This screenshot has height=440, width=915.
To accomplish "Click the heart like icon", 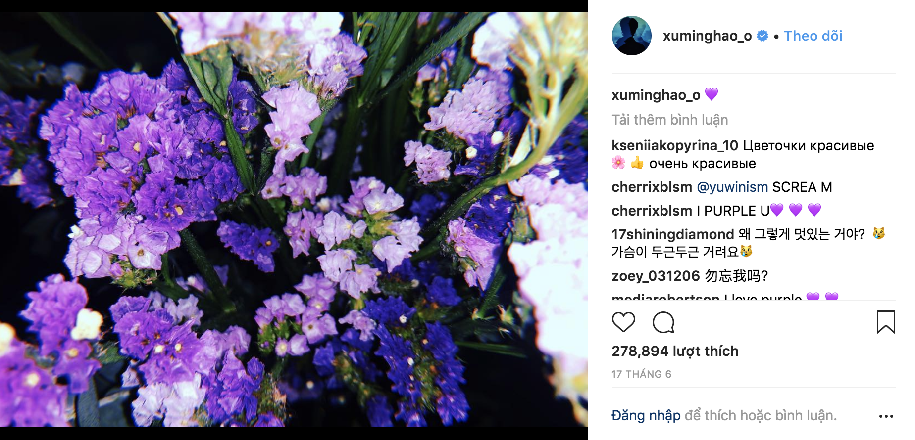I will click(x=623, y=322).
